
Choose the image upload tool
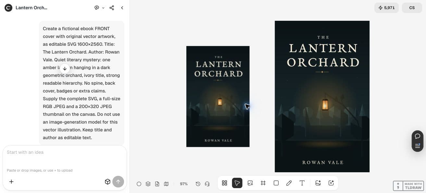(250, 183)
